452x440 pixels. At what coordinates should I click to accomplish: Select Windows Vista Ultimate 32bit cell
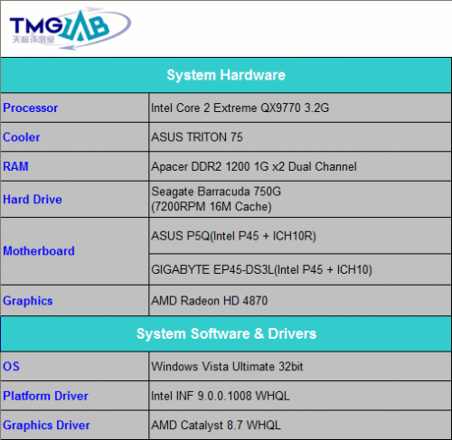click(300, 367)
